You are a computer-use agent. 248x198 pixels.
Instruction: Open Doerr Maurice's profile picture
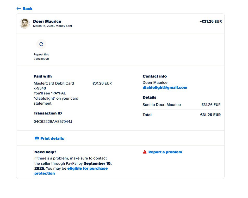pos(25,23)
